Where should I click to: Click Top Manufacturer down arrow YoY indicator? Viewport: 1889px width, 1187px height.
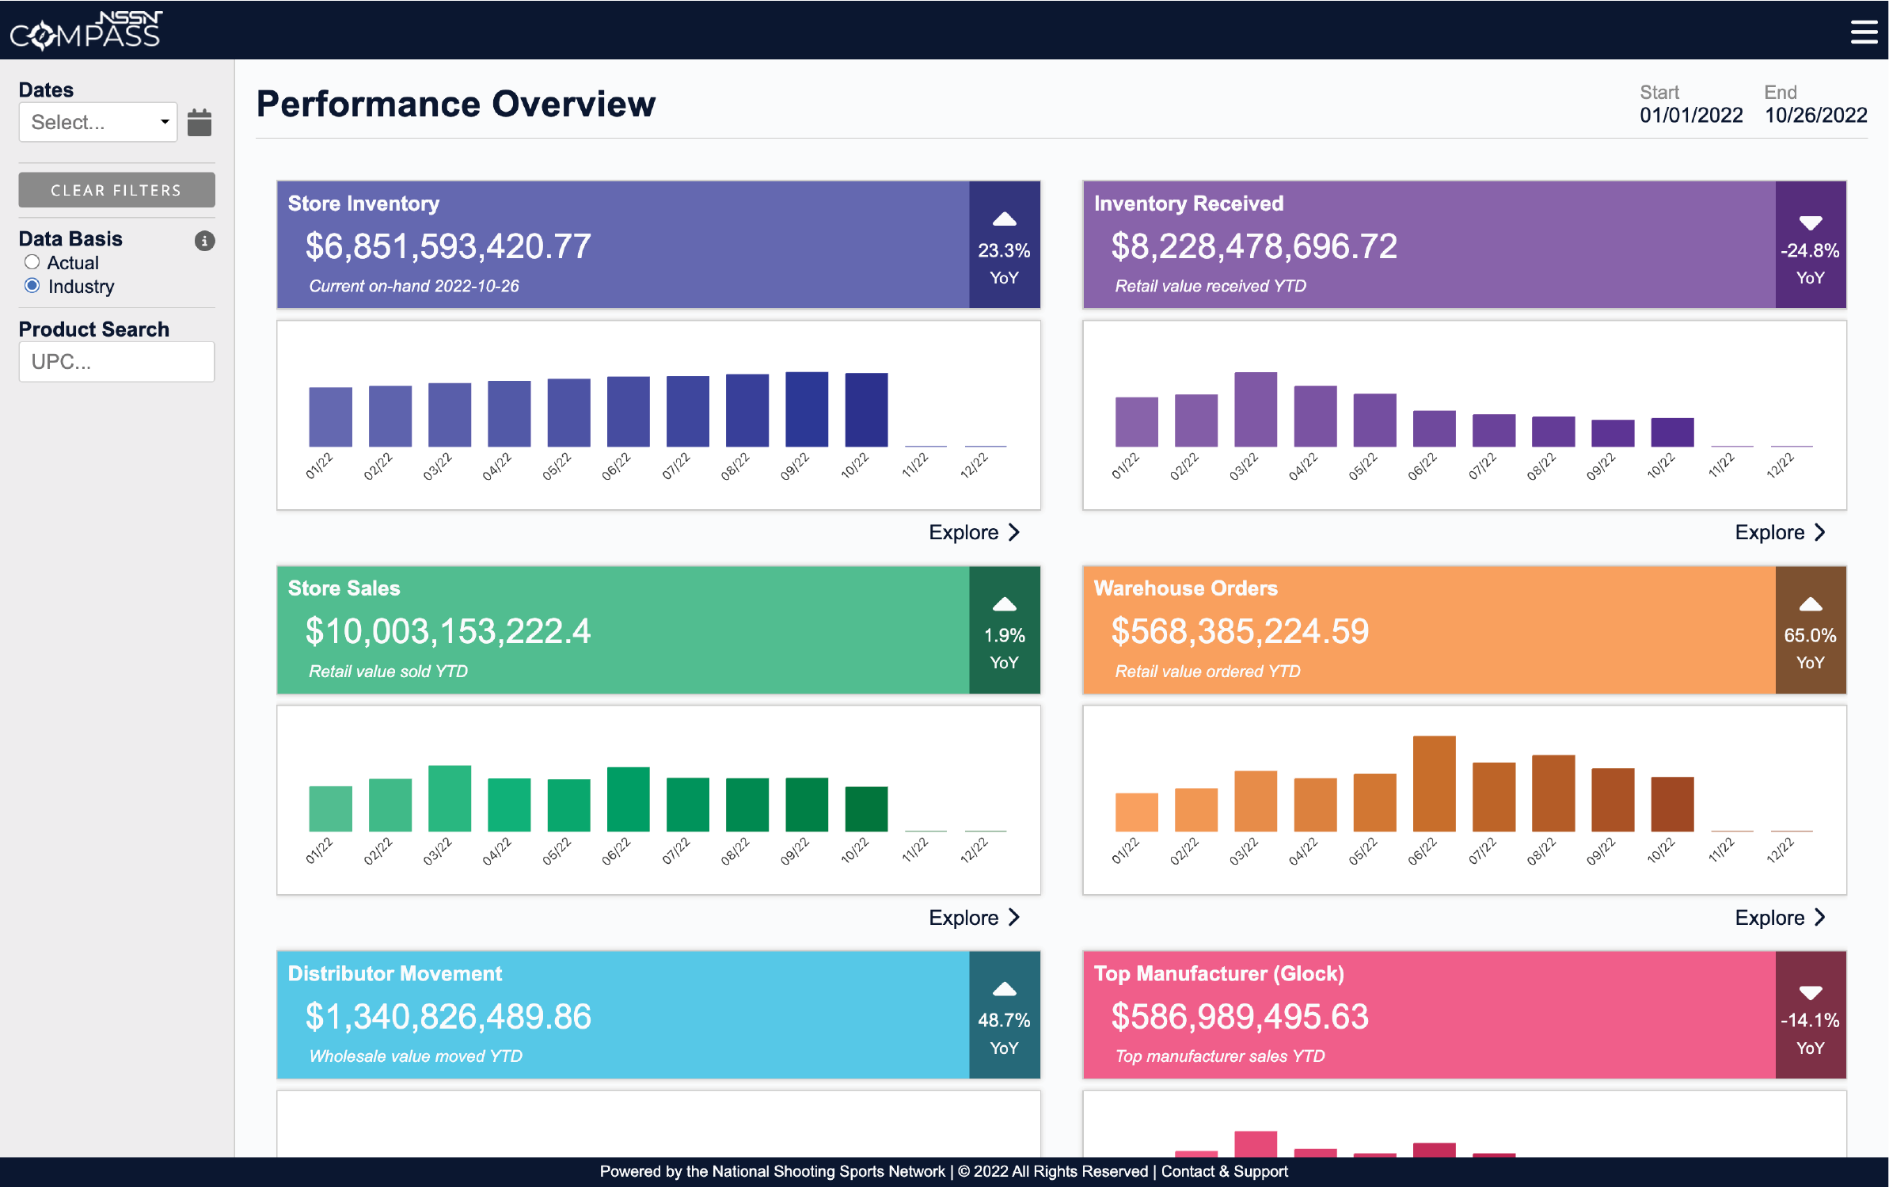point(1810,992)
